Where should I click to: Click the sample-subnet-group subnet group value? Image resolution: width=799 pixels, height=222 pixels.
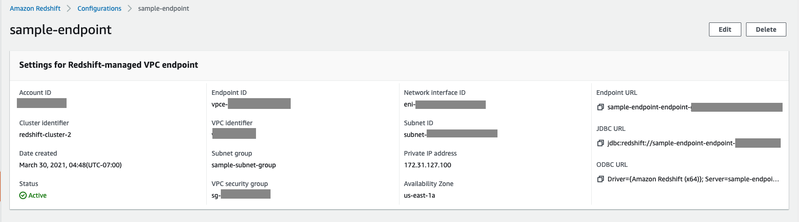pyautogui.click(x=243, y=165)
